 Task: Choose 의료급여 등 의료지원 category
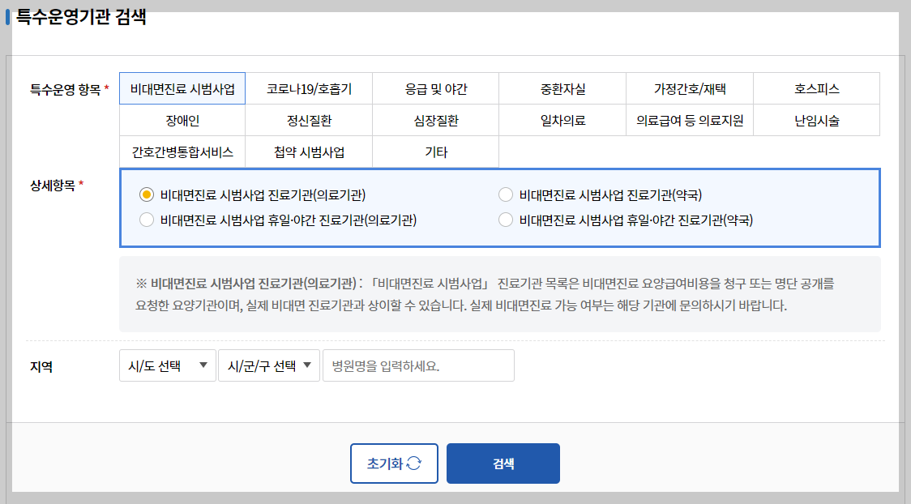coord(689,120)
